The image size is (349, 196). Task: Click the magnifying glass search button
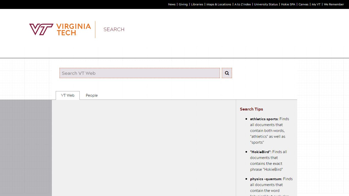click(x=227, y=73)
